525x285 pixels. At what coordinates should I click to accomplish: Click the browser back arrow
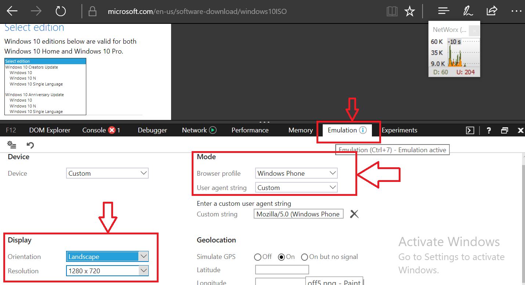coord(12,11)
